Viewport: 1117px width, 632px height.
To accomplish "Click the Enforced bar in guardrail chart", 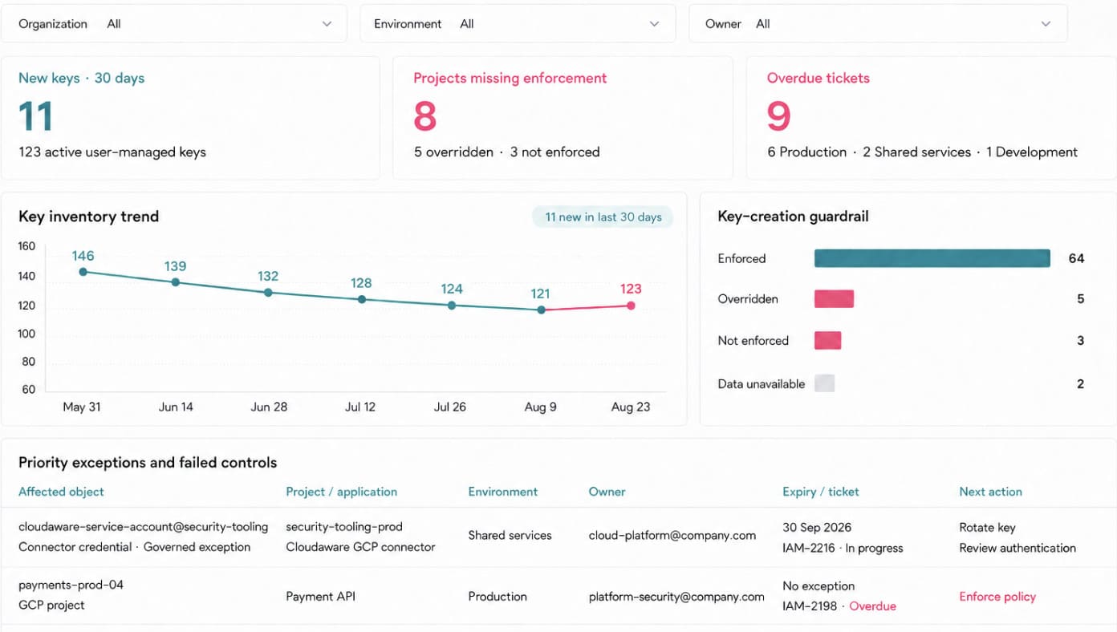I will 932,258.
